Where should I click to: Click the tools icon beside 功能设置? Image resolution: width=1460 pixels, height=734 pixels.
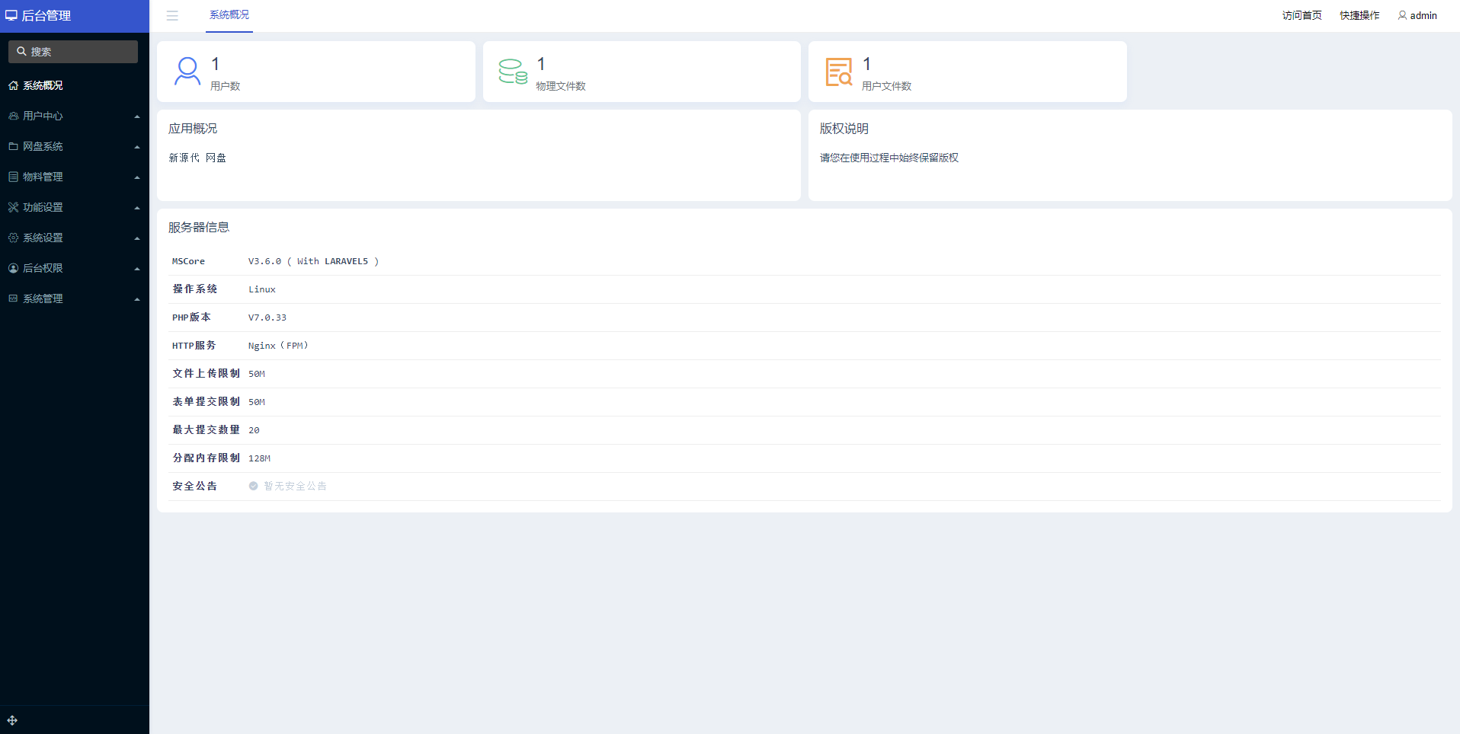coord(13,207)
